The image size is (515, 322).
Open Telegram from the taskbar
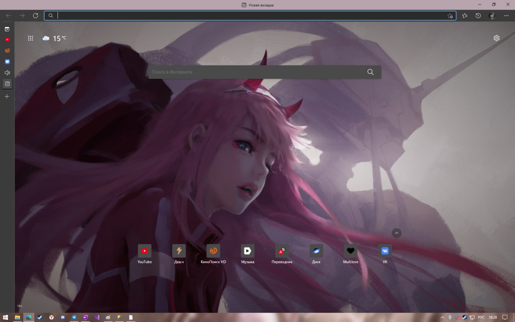[74, 317]
